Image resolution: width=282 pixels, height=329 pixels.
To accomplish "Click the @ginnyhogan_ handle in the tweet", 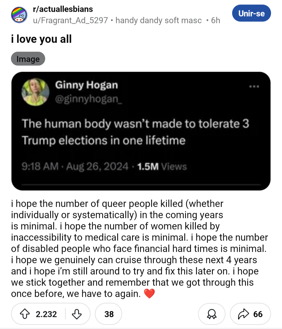I will [x=88, y=99].
